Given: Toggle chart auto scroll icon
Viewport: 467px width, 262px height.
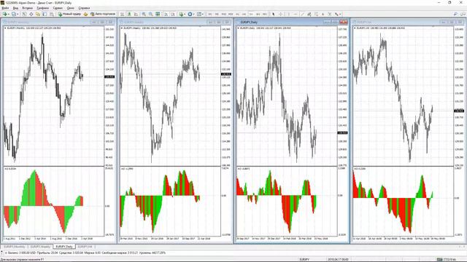Looking at the screenshot, I should [x=166, y=14].
